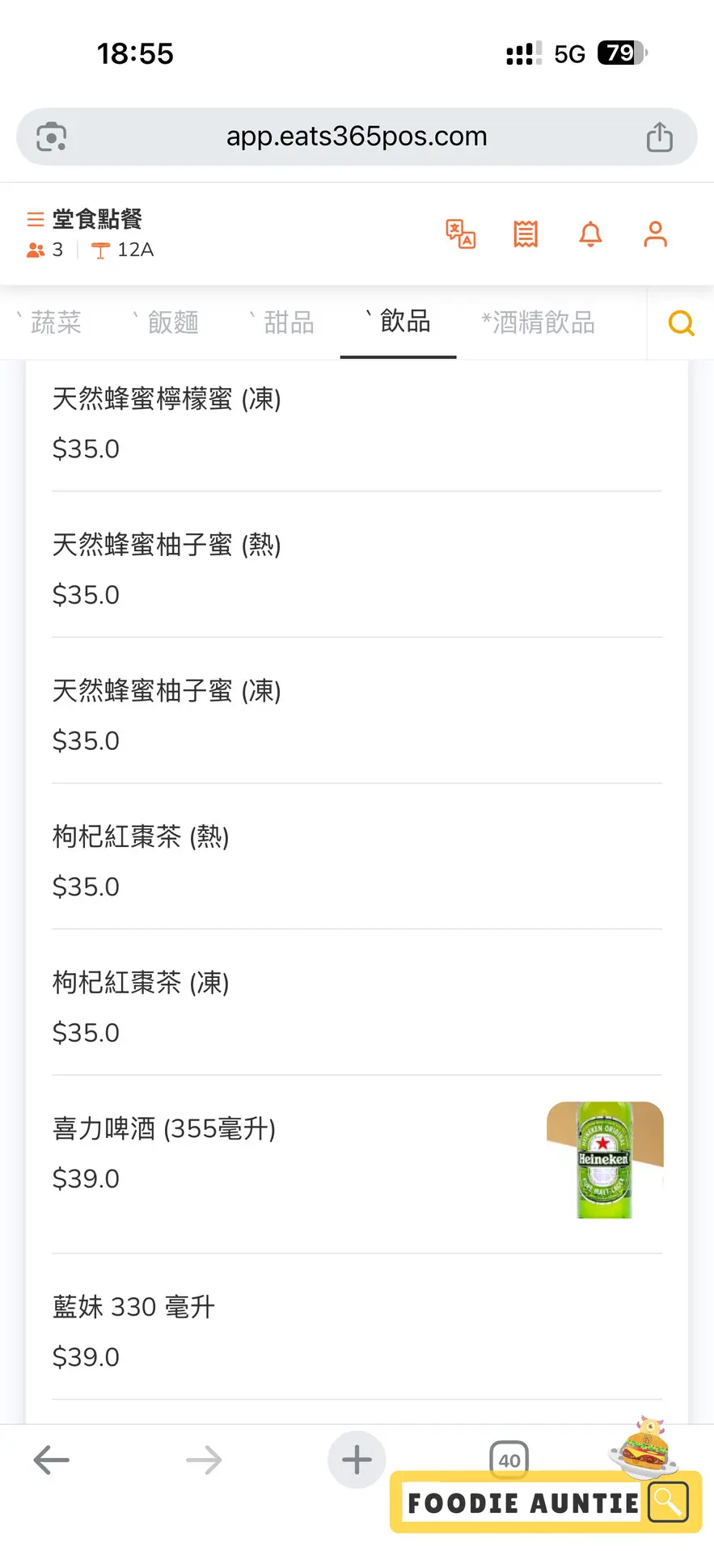The image size is (714, 1551).
Task: Switch to the 飯麵 category tab
Action: 172,322
